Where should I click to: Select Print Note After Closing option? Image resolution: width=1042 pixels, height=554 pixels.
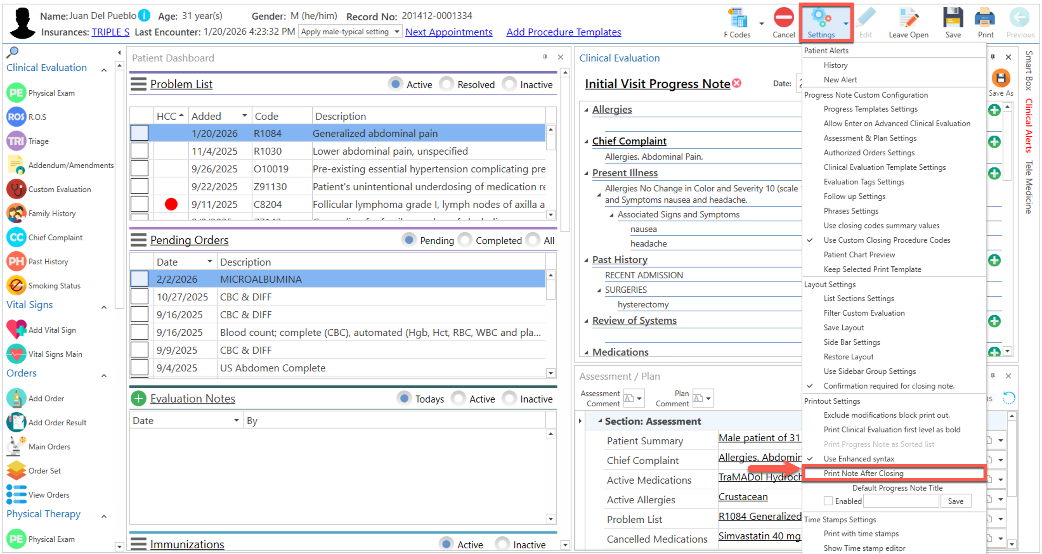pos(863,473)
